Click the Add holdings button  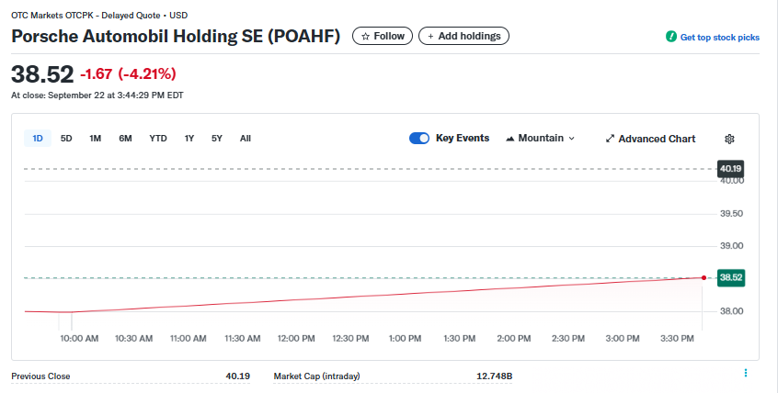(x=463, y=36)
